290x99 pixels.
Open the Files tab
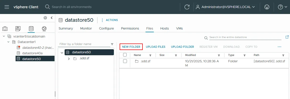150,28
